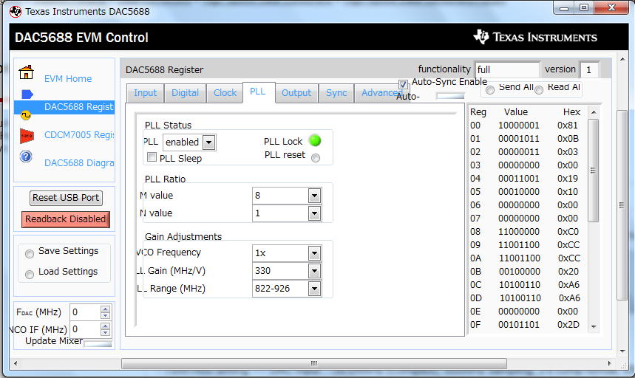
Task: Toggle the PLL Sleep checkbox
Action: click(152, 157)
